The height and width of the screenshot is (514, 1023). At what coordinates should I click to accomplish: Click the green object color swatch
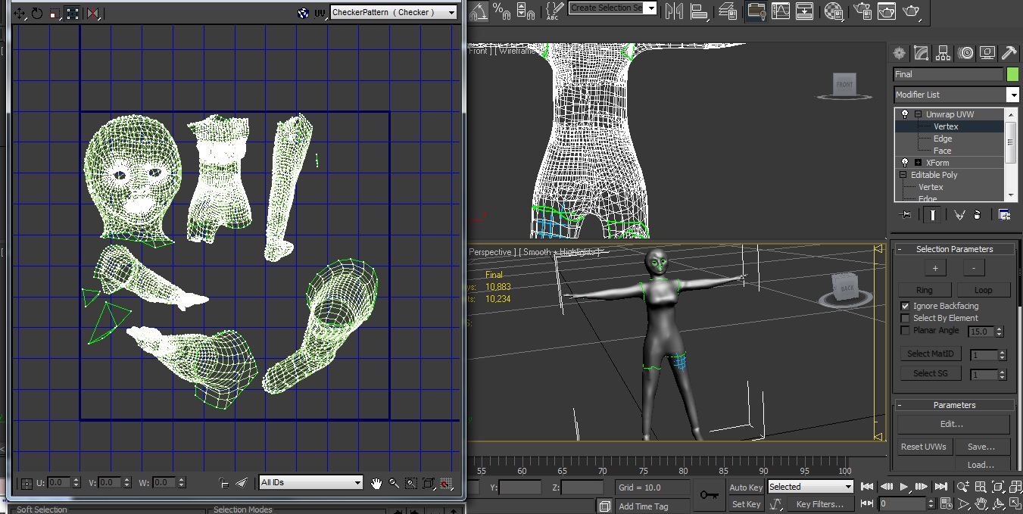tap(1012, 74)
